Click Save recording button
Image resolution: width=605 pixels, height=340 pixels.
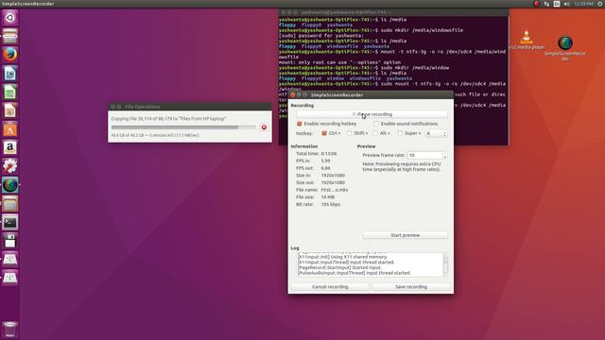(x=411, y=287)
